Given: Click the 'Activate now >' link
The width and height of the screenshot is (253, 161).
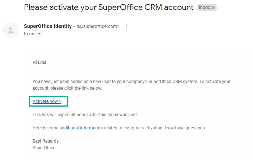Looking at the screenshot, I should click(x=47, y=101).
